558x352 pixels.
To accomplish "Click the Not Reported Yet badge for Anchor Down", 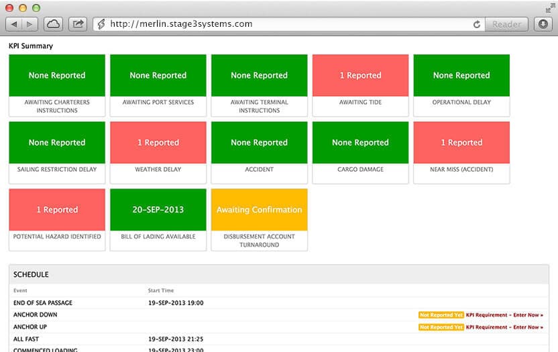I will tap(441, 315).
